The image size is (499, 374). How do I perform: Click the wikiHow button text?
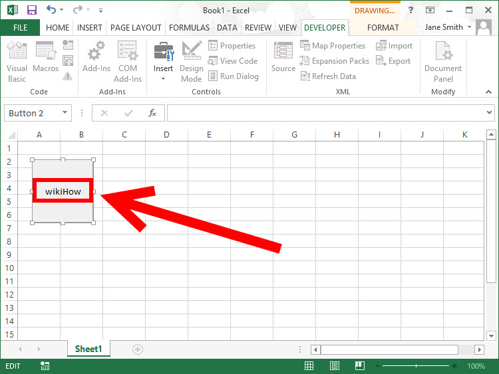click(x=63, y=191)
